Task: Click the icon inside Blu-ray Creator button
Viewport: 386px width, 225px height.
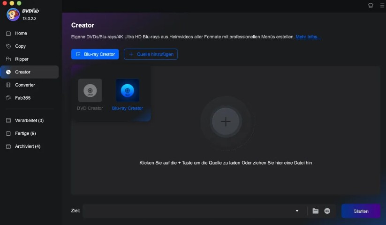Action: pos(78,54)
